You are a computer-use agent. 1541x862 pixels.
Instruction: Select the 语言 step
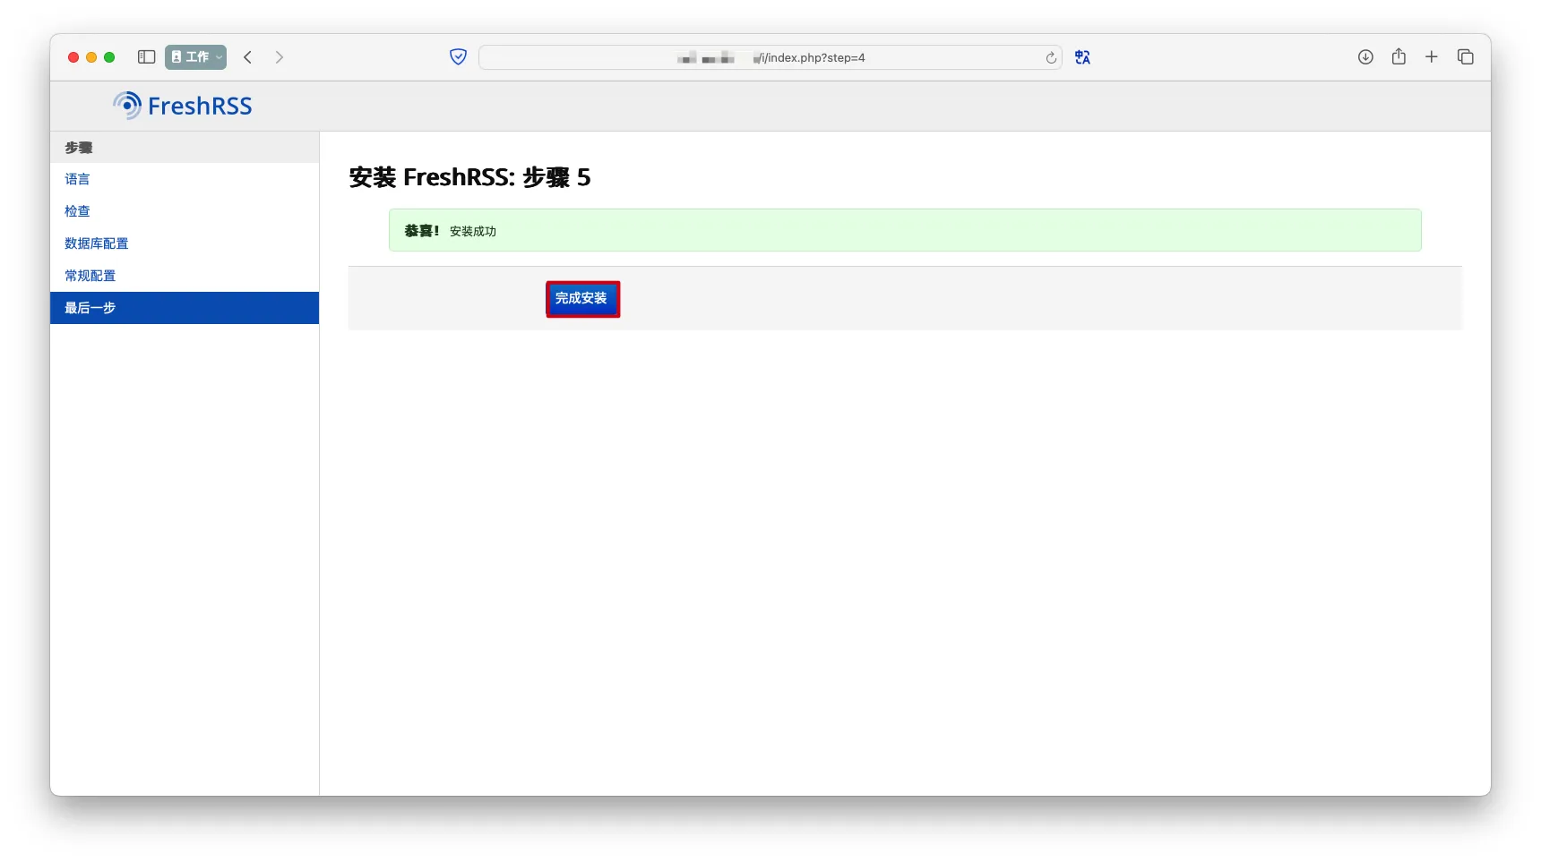coord(77,179)
